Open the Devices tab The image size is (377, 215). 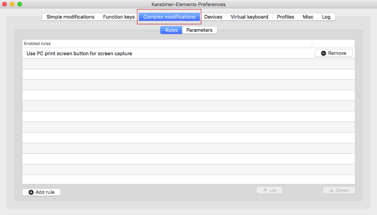[213, 17]
